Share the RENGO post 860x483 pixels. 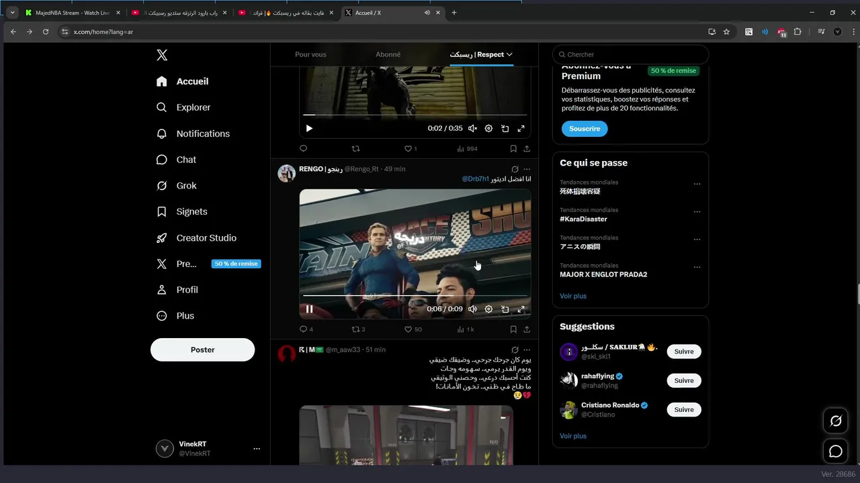pos(527,329)
